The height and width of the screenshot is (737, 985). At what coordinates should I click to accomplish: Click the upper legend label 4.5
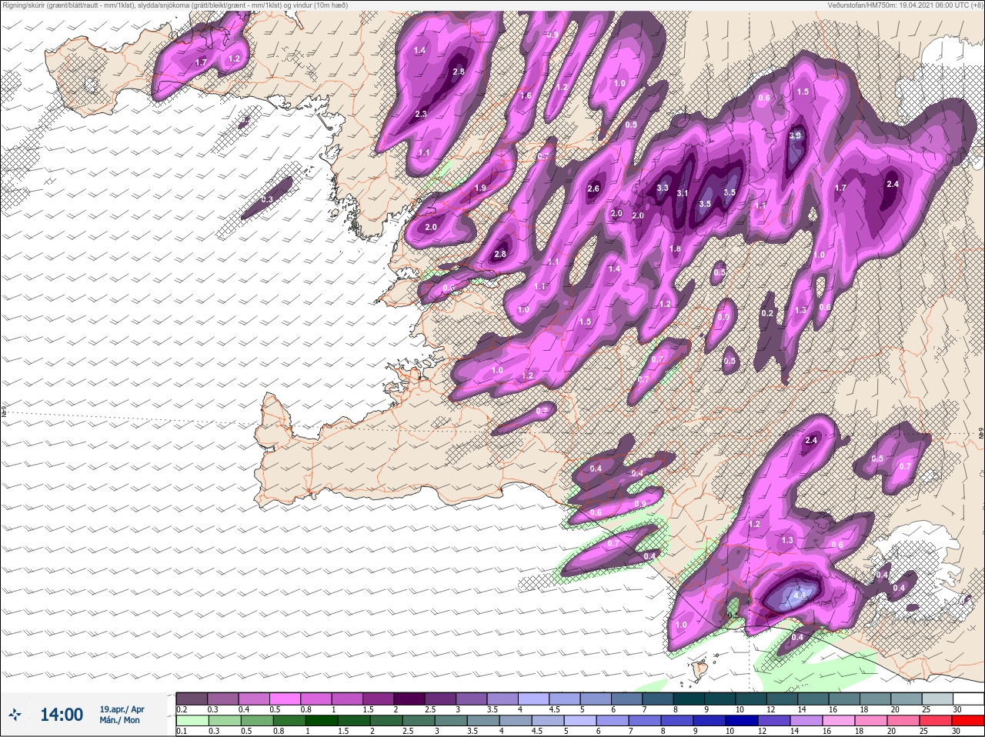click(x=553, y=709)
